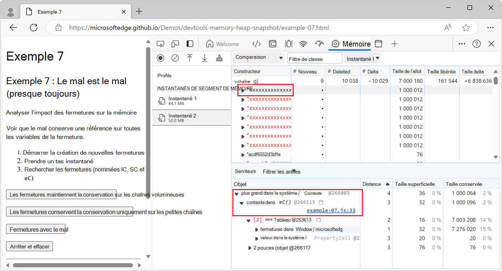Image resolution: width=502 pixels, height=271 pixels.
Task: Save the profile with the download arrow icon
Action: point(204,58)
